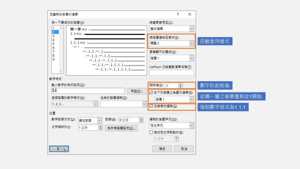Toggle the 法律樣式編號 checkbox
The height and width of the screenshot is (169, 300).
tap(151, 106)
